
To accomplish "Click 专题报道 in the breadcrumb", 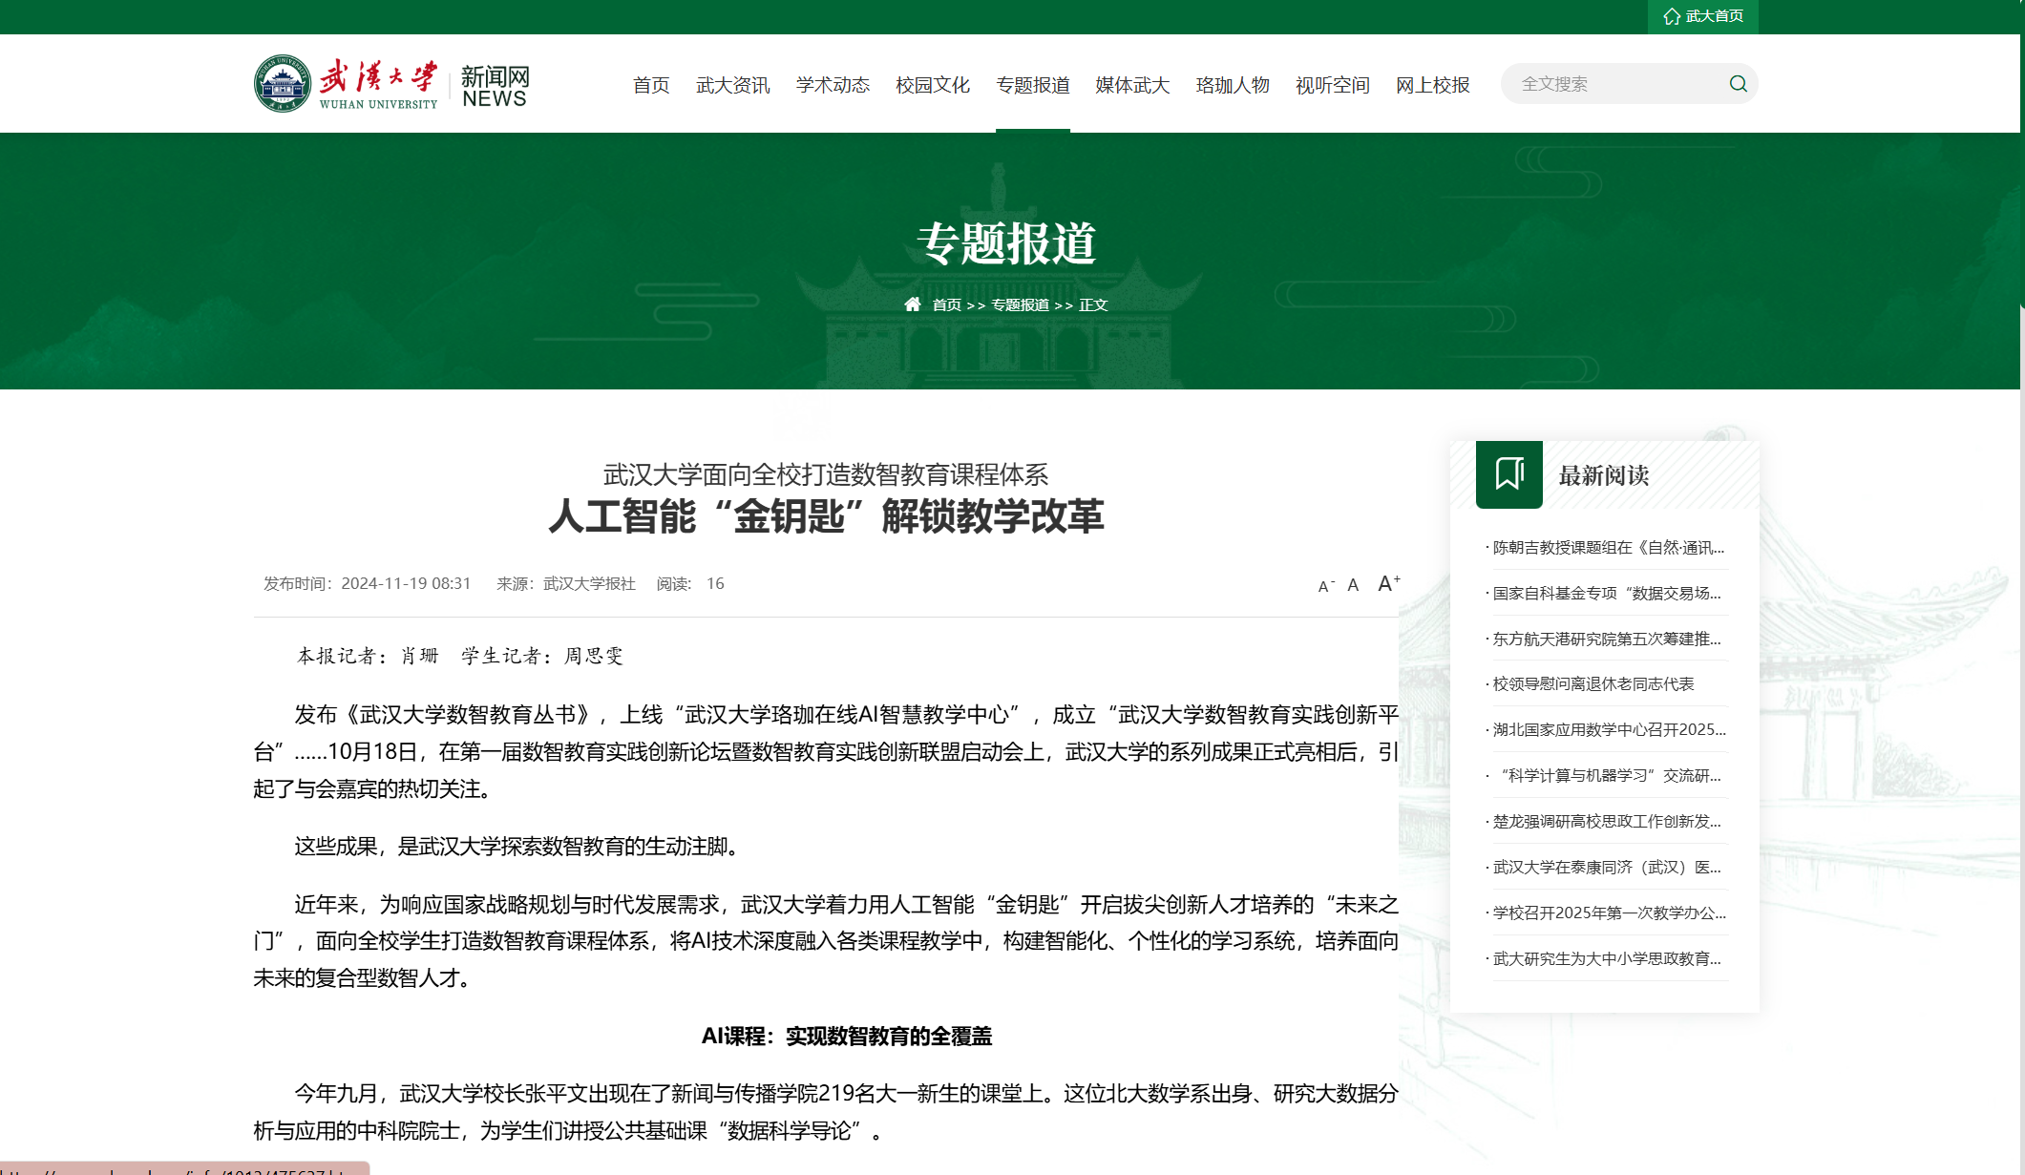I will point(1020,304).
